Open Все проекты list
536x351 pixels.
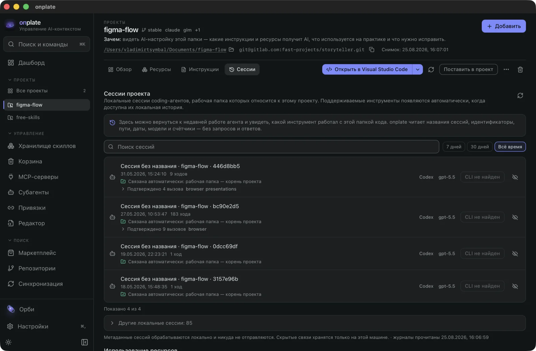tap(47, 91)
